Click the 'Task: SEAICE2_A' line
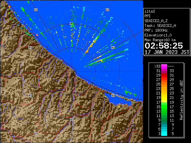Viewport: 191px width, 143px height. point(160,26)
